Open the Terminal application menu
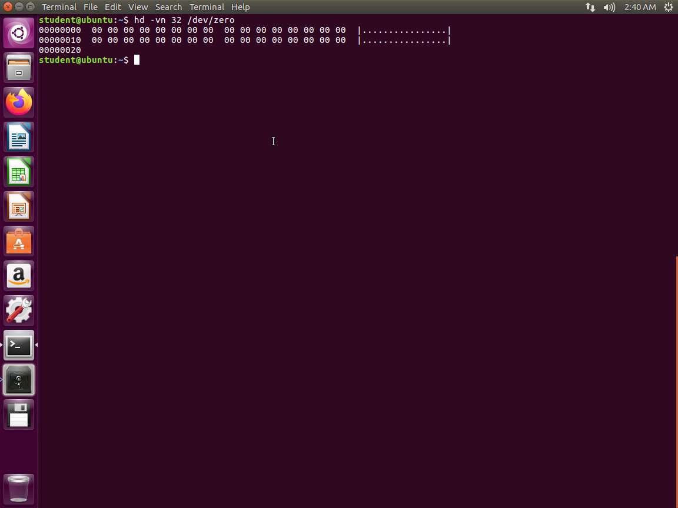This screenshot has height=508, width=678. coord(207,7)
